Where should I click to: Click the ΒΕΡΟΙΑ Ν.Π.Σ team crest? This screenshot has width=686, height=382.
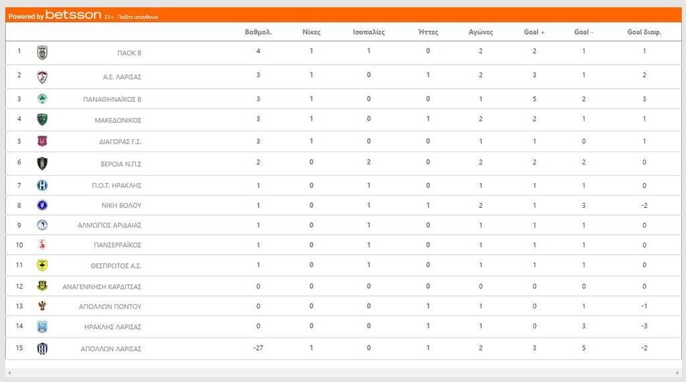(42, 164)
